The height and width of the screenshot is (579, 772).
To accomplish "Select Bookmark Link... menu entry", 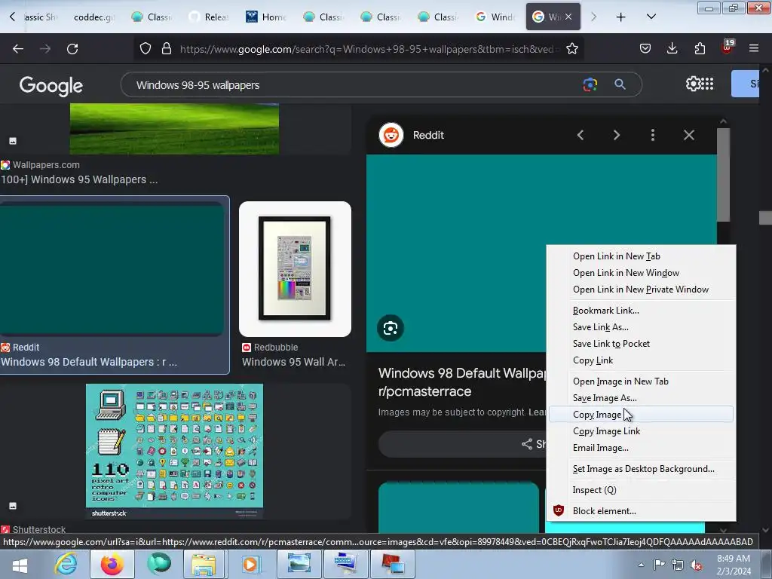I will tap(641, 310).
